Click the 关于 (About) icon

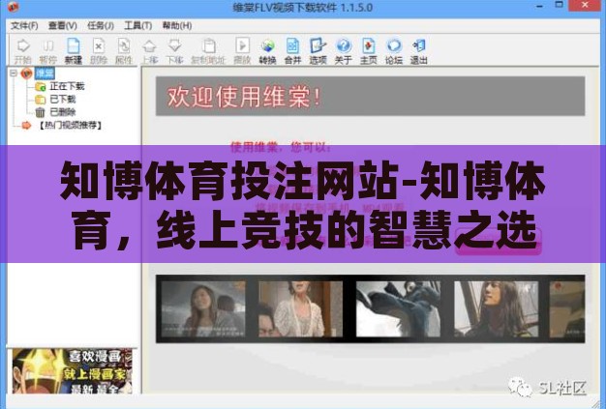coord(344,50)
